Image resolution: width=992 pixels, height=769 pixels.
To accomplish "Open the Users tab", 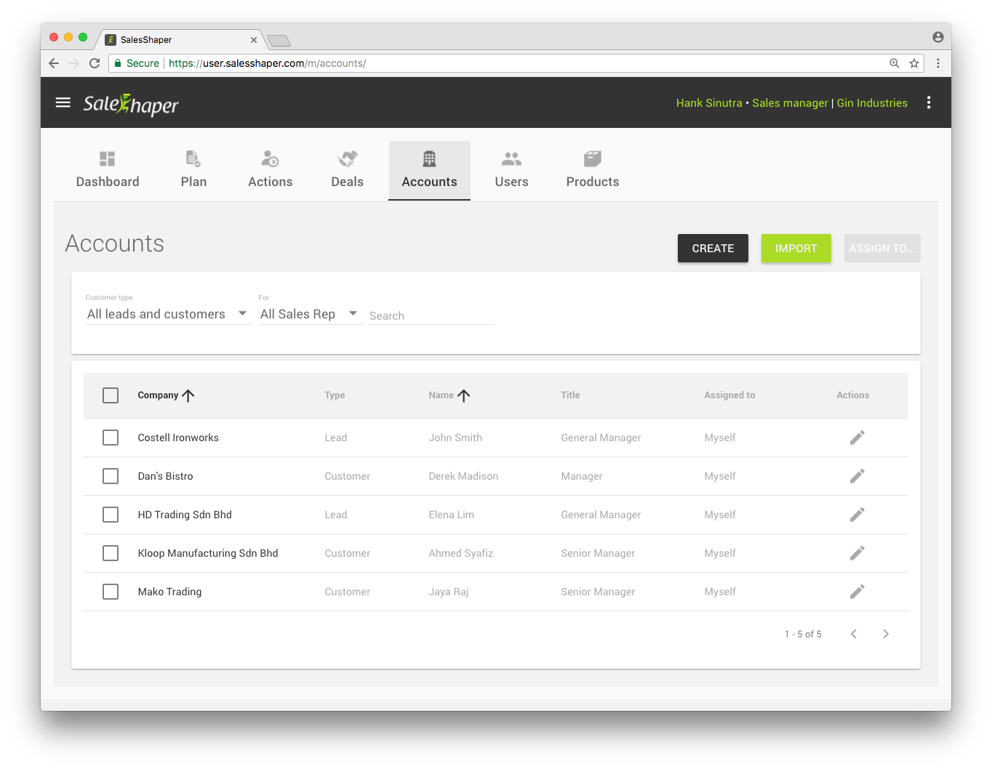I will coord(512,170).
